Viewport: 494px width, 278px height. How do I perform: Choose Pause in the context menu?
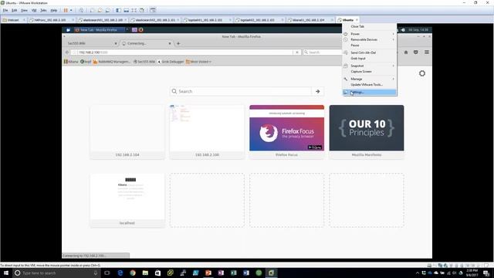point(369,46)
